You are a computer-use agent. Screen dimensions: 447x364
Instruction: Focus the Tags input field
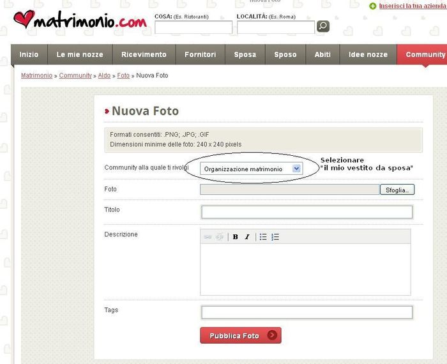(x=307, y=312)
